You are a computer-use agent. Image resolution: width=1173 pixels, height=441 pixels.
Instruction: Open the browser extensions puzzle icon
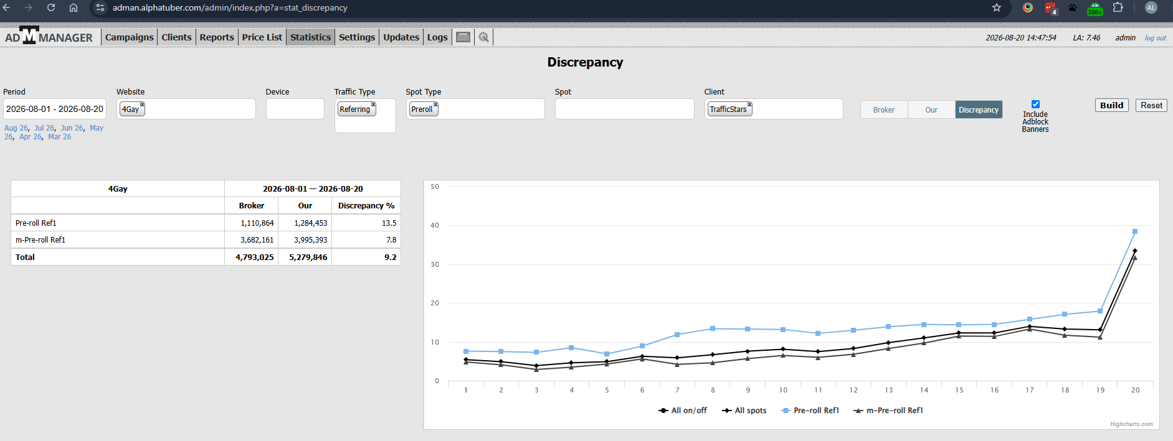tap(1118, 7)
